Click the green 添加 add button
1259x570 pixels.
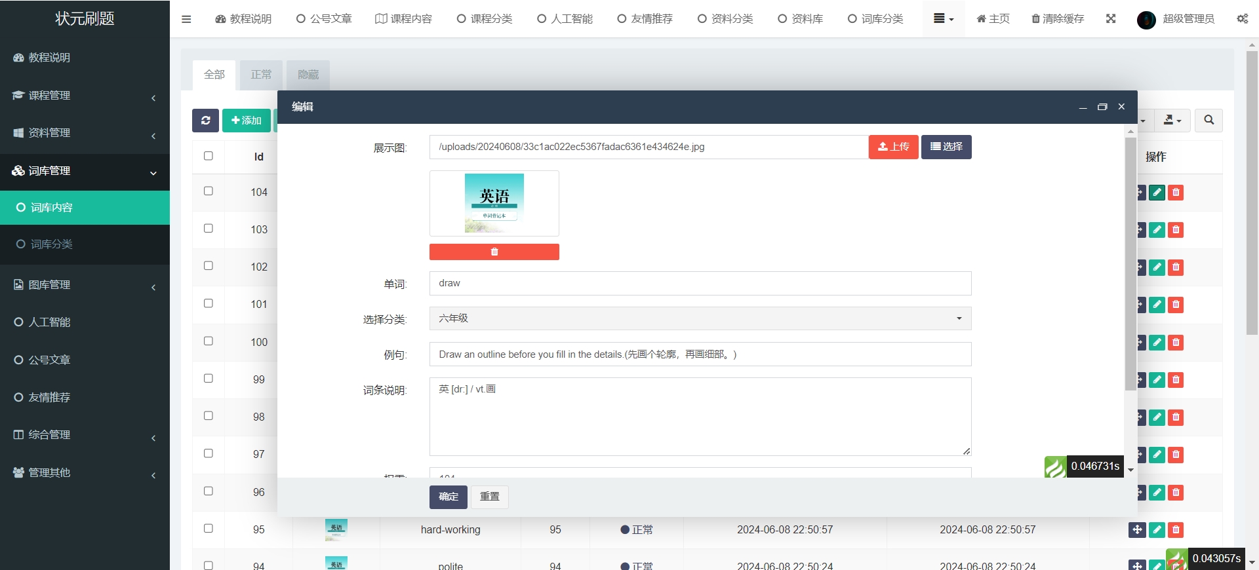[x=247, y=121]
